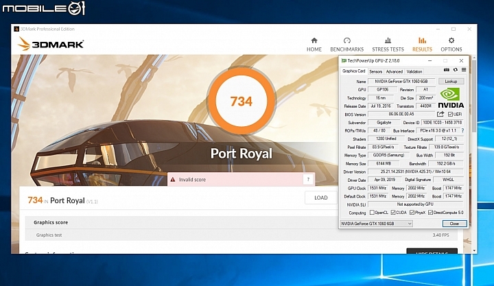Click the 'Invalid score' message text
This screenshot has width=494, height=286.
(192, 180)
